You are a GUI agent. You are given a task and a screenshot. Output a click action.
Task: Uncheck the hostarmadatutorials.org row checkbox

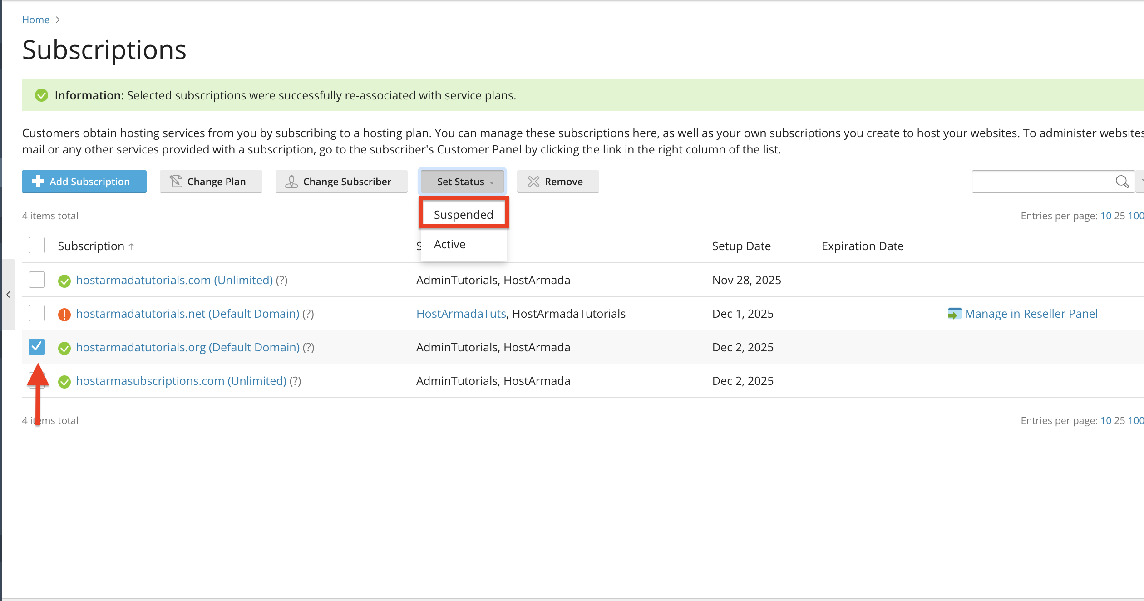[x=37, y=347]
